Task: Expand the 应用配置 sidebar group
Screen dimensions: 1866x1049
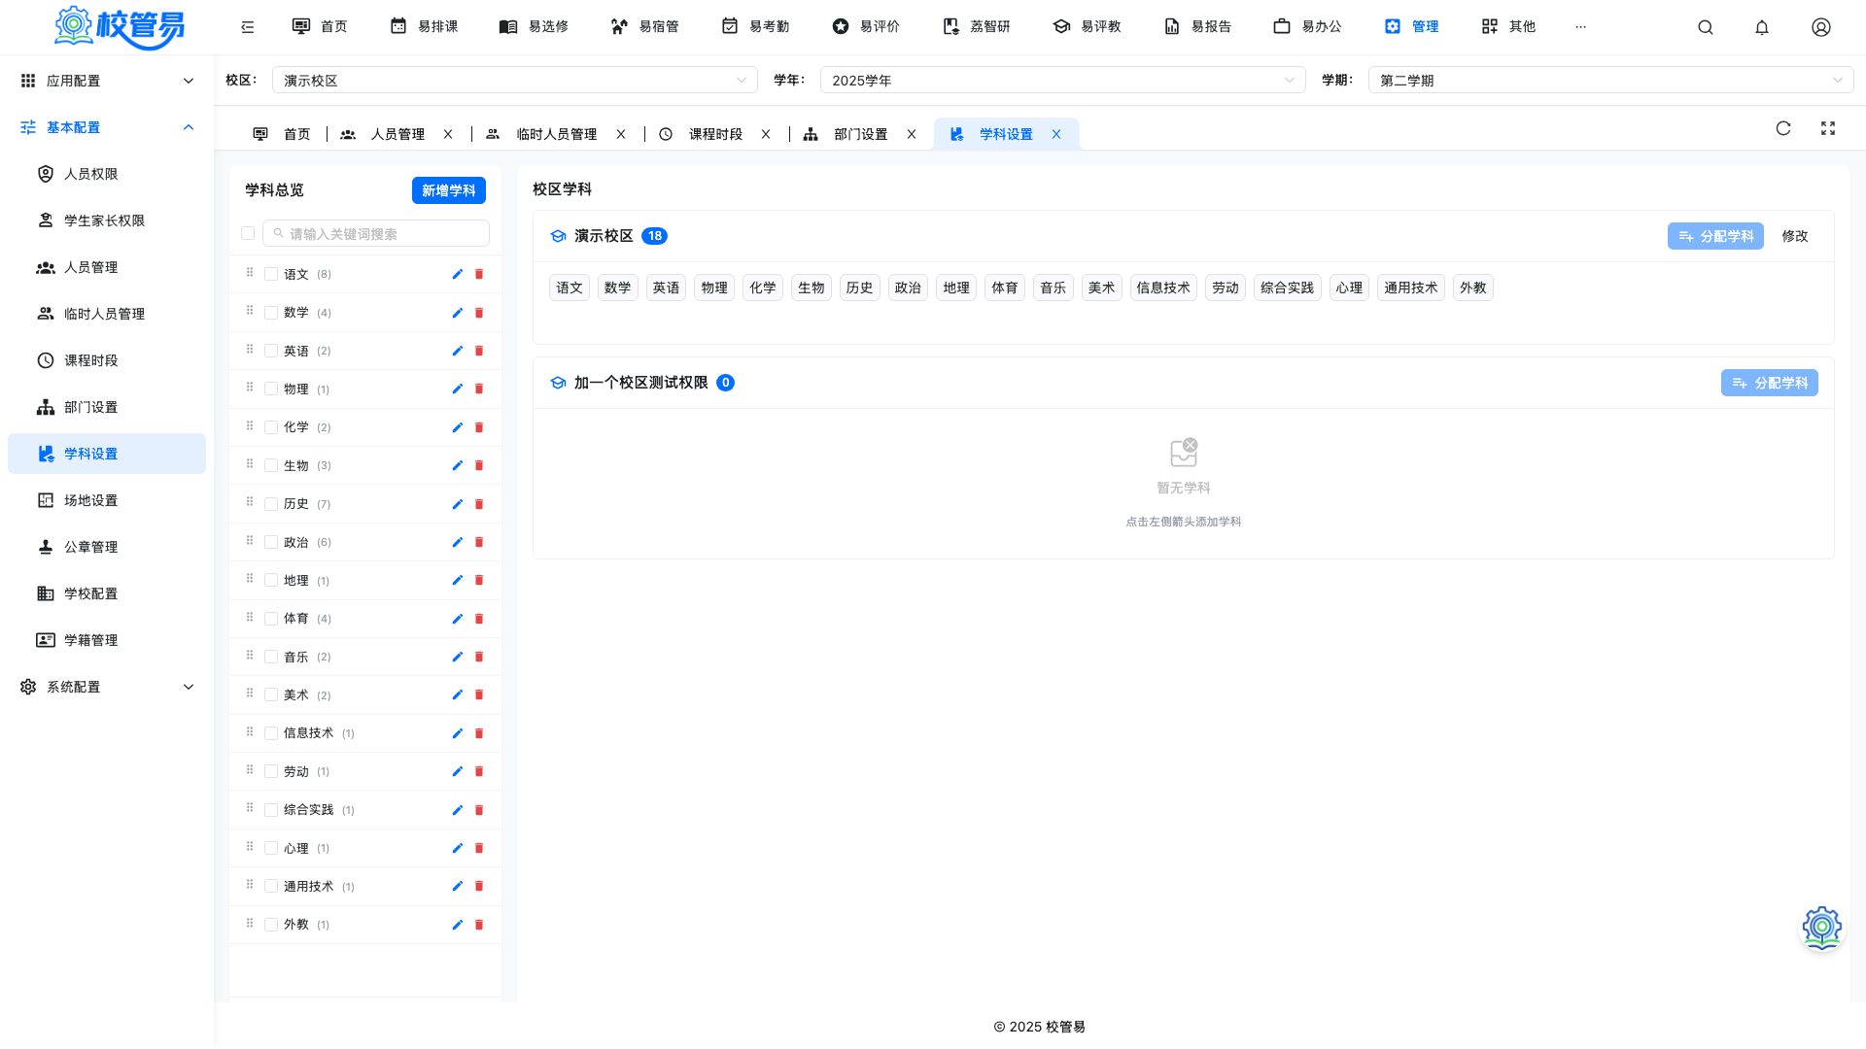Action: coord(107,81)
